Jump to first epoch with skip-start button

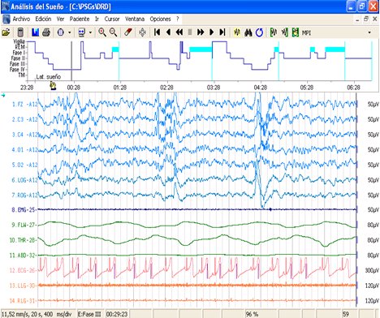coord(157,32)
